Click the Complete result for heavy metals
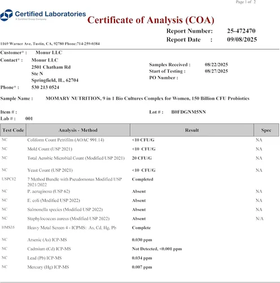The image size is (280, 283). pyautogui.click(x=141, y=228)
